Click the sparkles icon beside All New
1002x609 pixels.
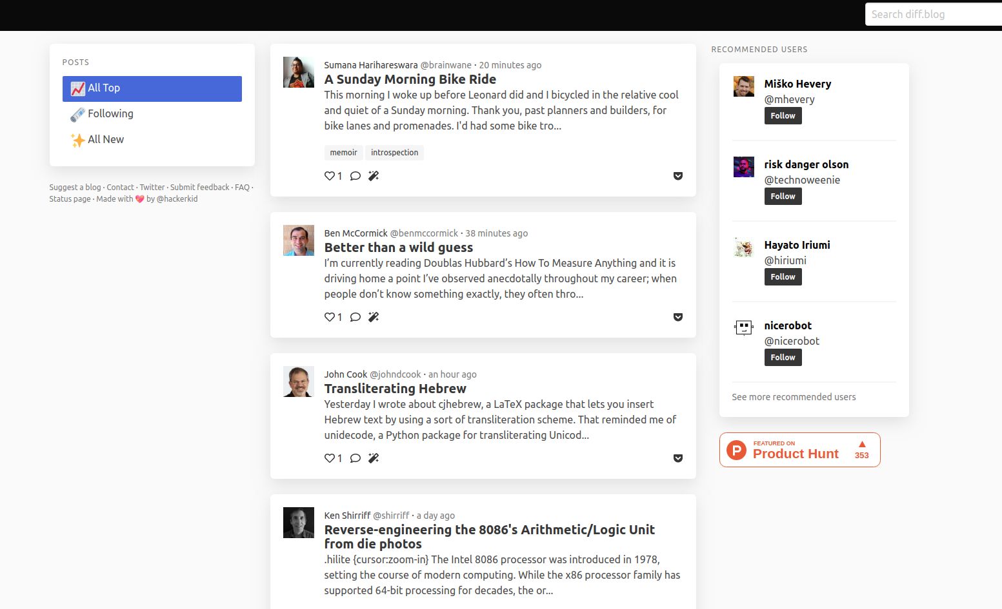[x=77, y=139]
